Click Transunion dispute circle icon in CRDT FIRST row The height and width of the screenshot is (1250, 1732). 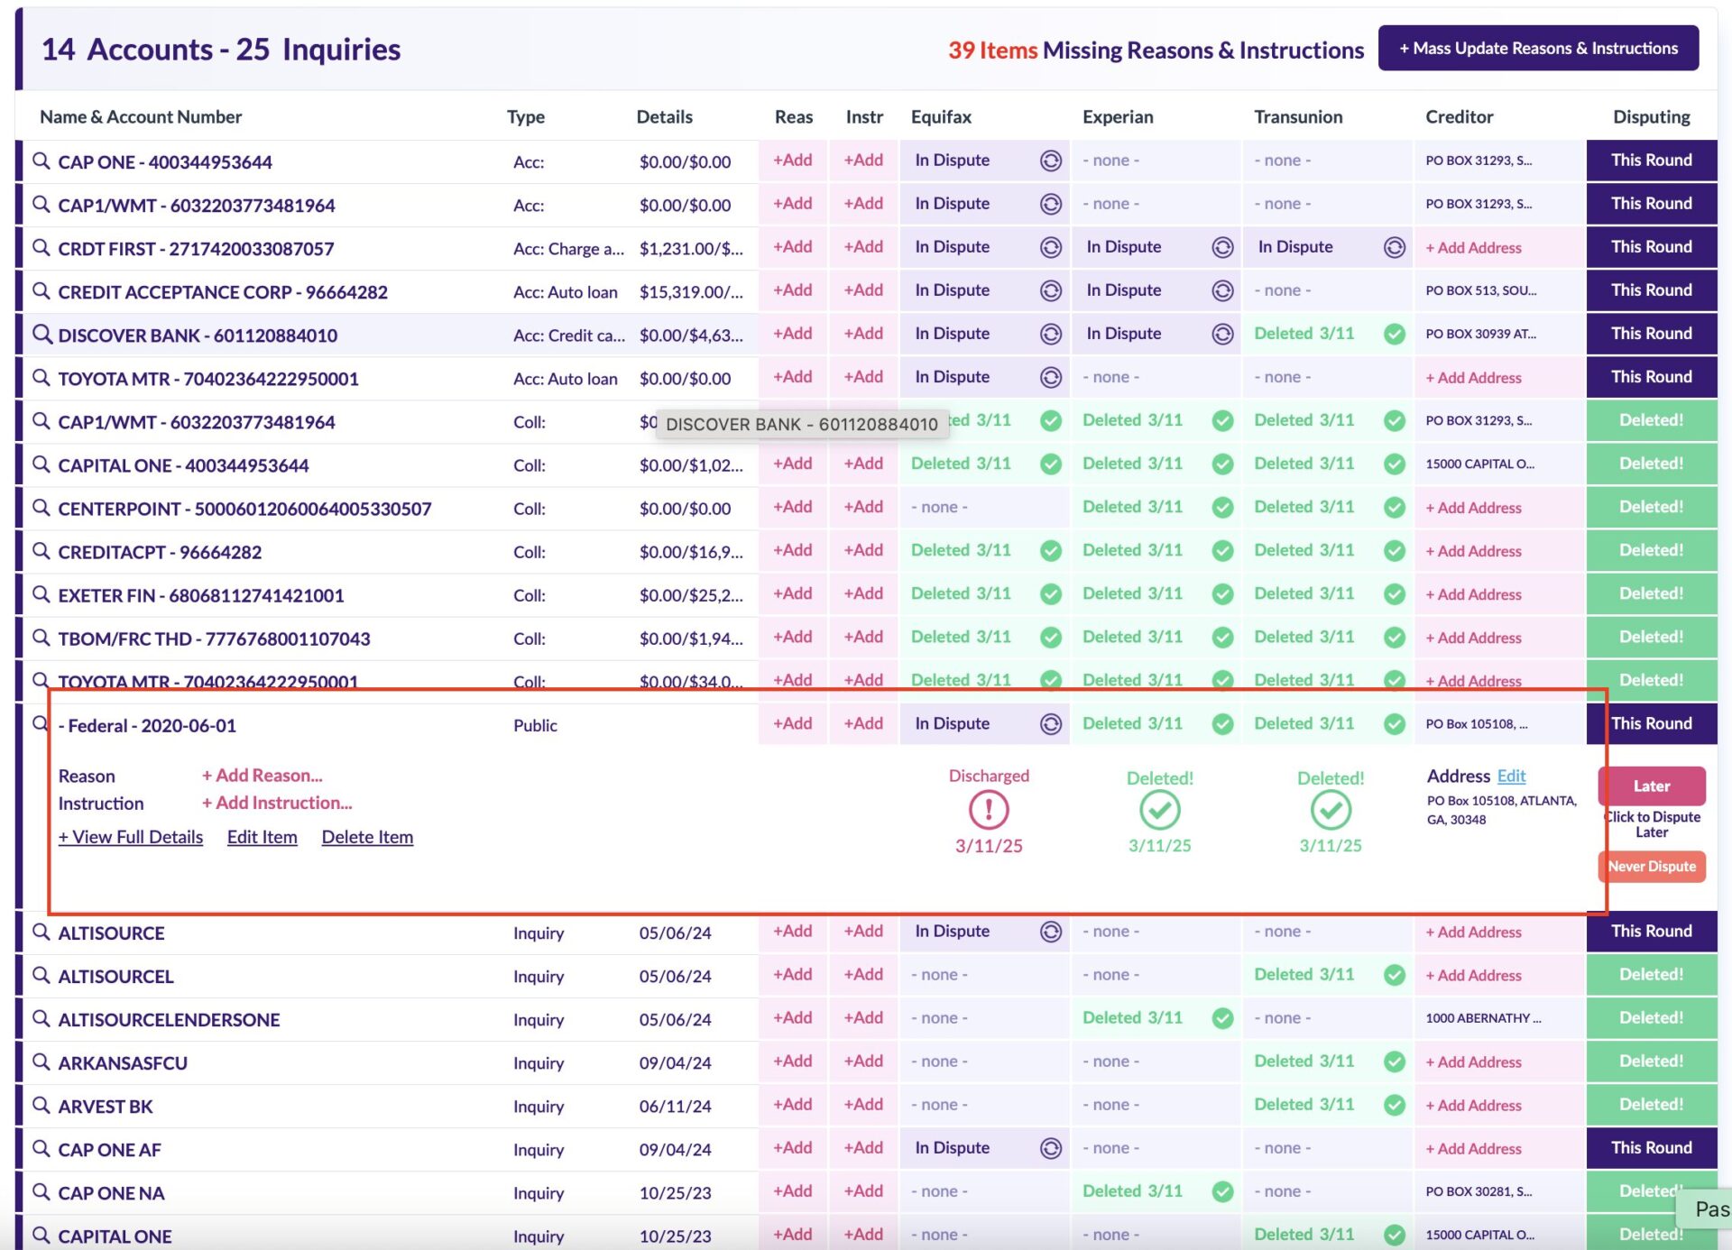[1395, 247]
